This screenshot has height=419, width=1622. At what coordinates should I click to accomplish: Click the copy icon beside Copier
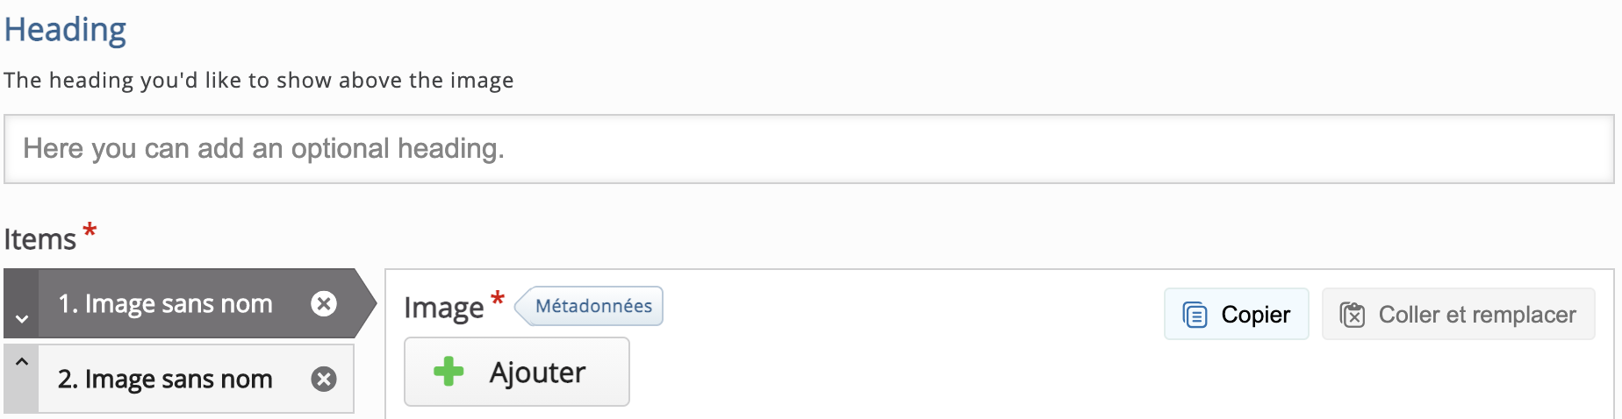1195,315
